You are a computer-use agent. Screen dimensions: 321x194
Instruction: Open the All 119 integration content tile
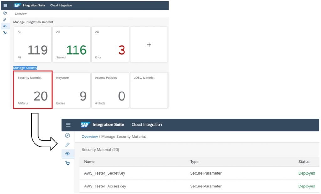33,44
